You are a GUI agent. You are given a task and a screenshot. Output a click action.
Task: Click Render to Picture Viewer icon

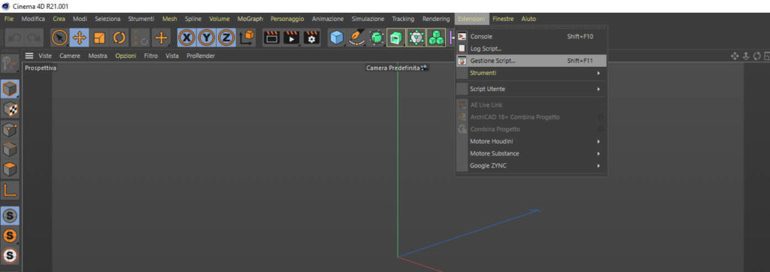(291, 38)
